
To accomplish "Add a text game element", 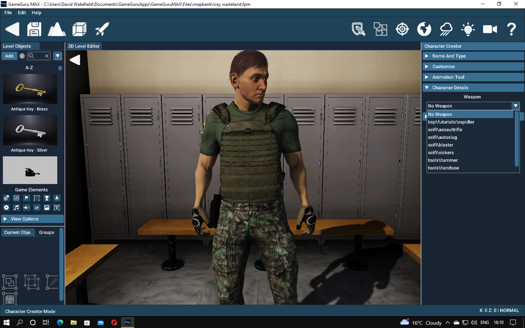I will pos(57,207).
